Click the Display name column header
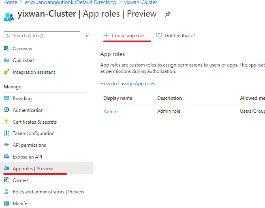Screen dimensions: 265x208 118,98
